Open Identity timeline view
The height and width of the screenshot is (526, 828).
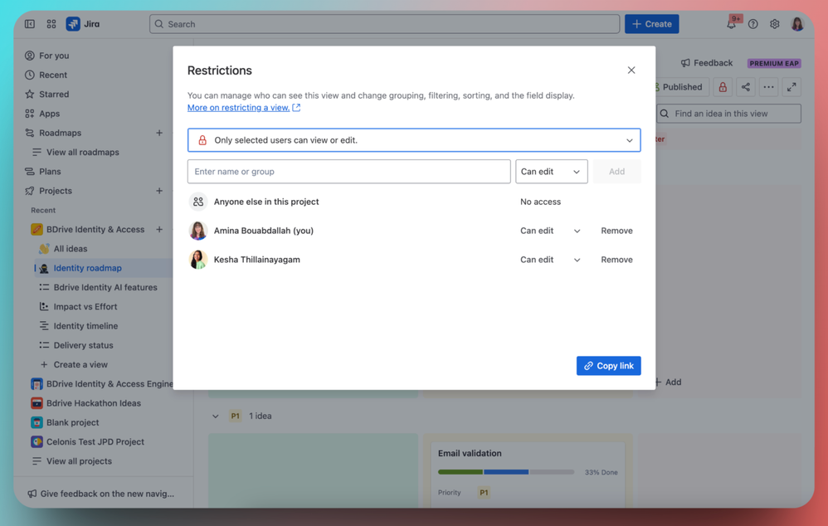[x=85, y=326]
